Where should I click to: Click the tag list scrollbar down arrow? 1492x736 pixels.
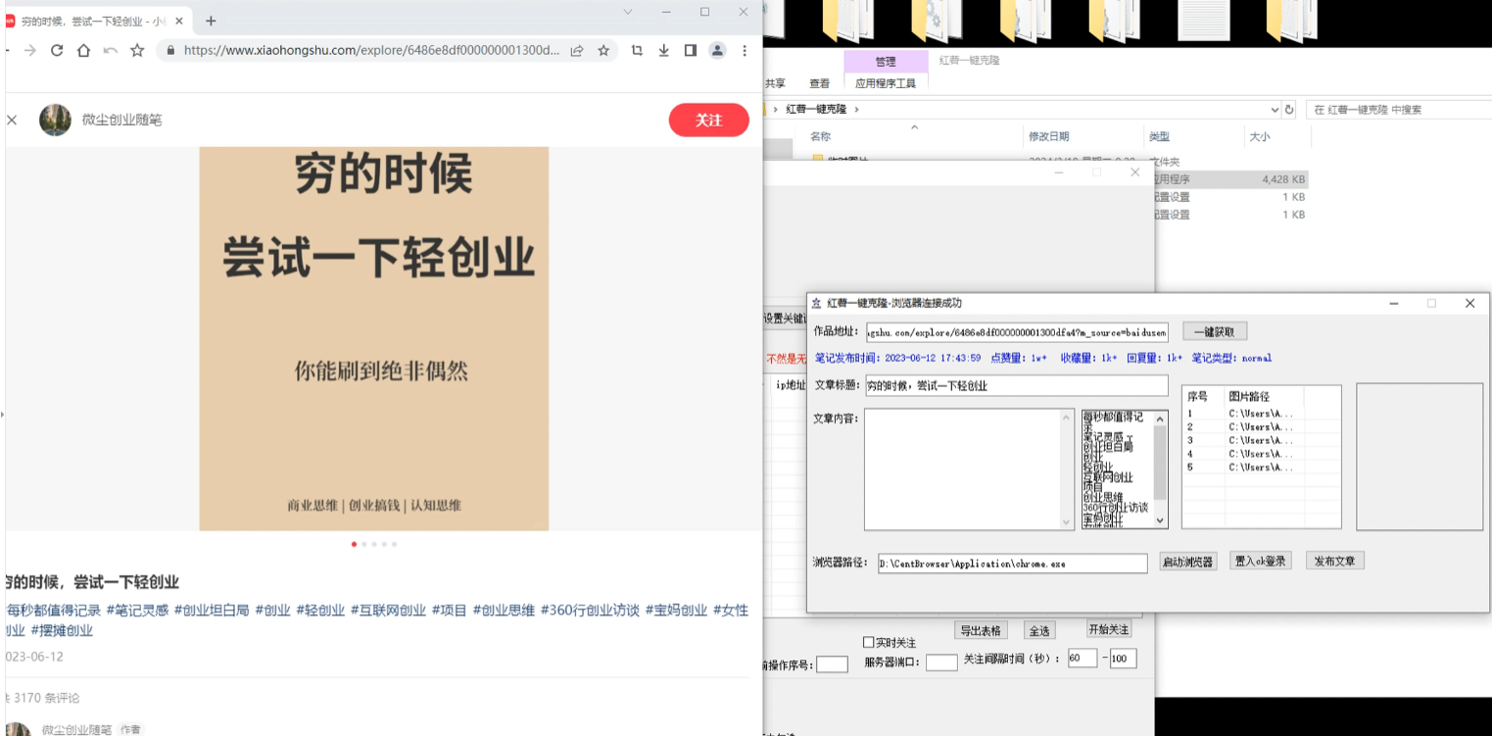point(1160,520)
